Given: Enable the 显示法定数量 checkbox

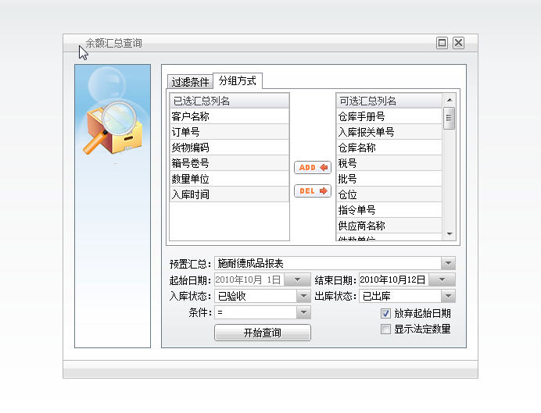Looking at the screenshot, I should click(385, 329).
